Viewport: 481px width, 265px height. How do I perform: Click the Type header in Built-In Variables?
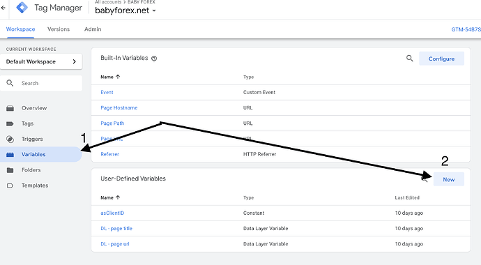[248, 77]
